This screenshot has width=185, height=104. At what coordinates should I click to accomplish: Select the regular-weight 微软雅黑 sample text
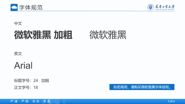coord(108,35)
